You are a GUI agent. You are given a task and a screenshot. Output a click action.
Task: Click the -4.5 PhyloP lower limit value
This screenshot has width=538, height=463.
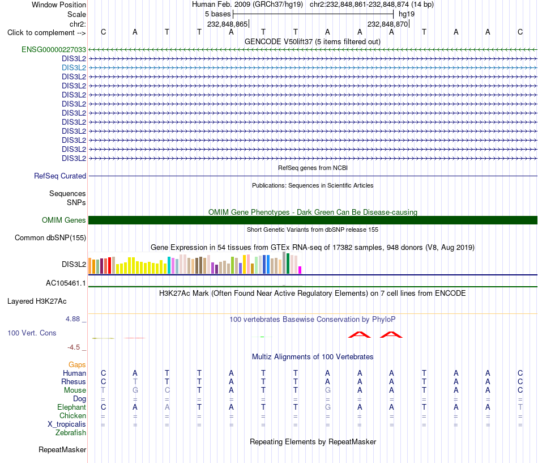pos(74,347)
